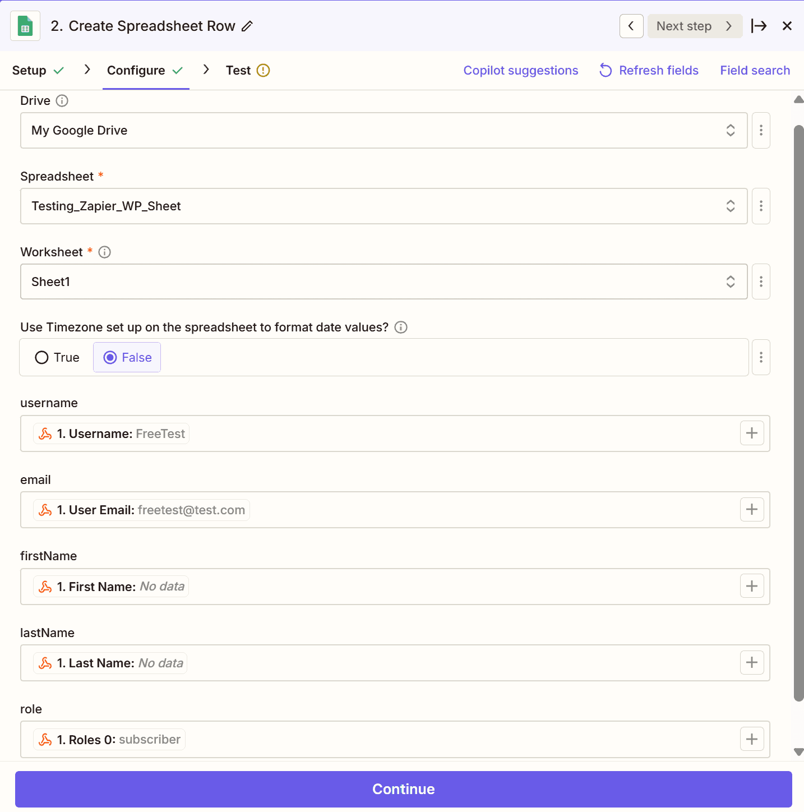The height and width of the screenshot is (812, 804).
Task: Click the Last Name: No data pill
Action: (x=110, y=663)
